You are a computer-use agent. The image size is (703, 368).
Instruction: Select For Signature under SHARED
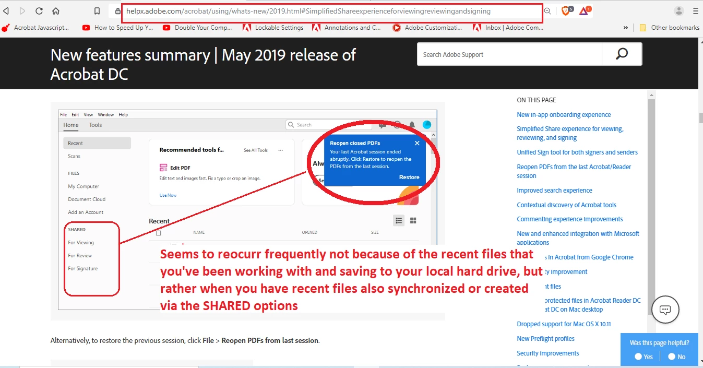pyautogui.click(x=83, y=268)
